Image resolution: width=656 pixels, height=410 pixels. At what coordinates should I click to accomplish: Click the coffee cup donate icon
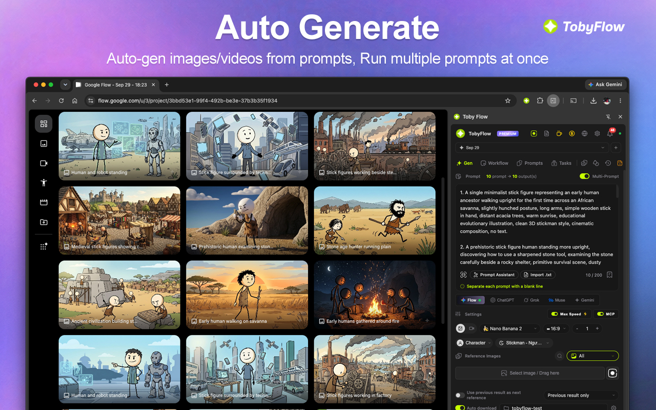(x=559, y=134)
